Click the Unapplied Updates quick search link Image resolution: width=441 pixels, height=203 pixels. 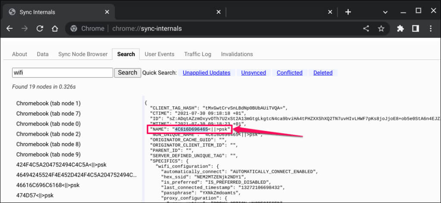tap(206, 73)
